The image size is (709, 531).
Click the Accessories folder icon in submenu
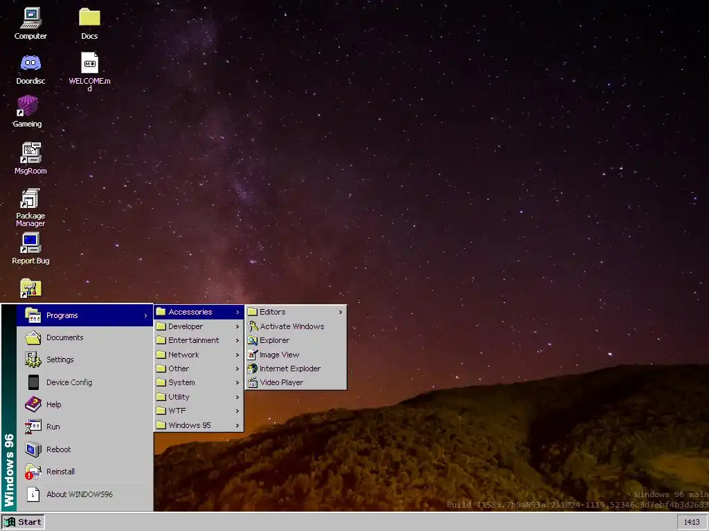coord(161,312)
